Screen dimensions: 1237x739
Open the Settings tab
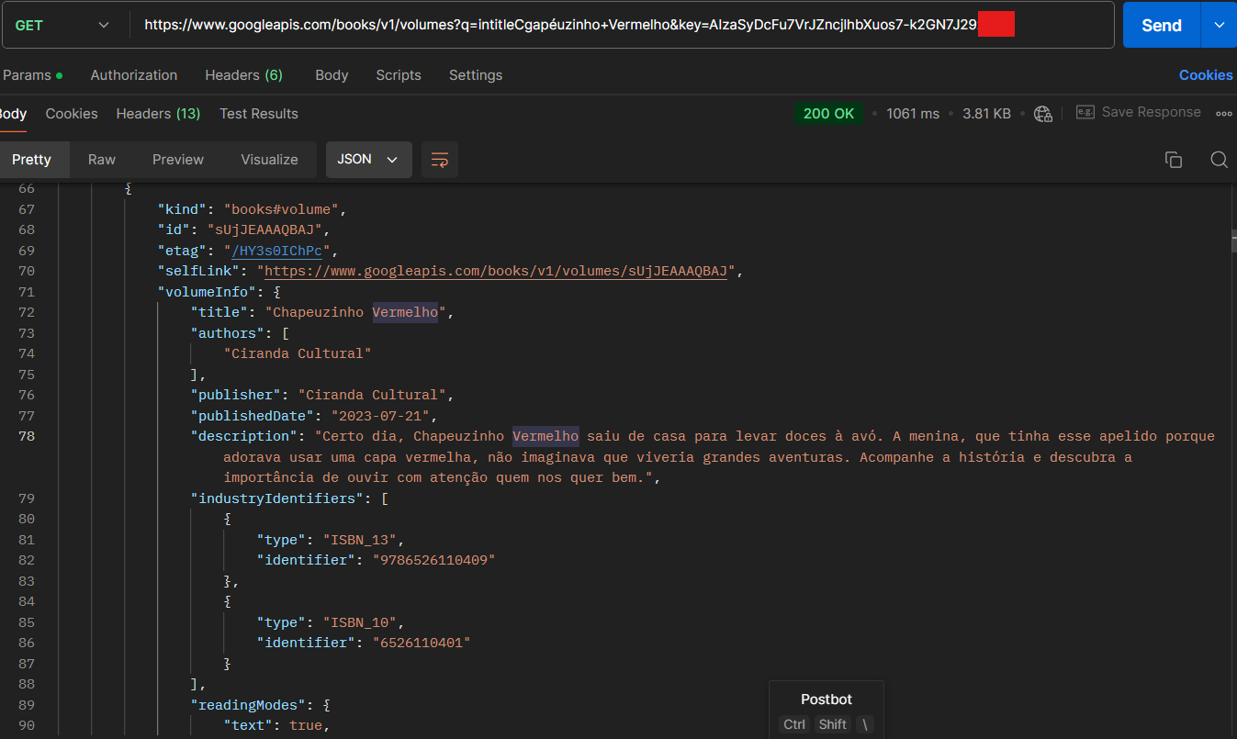coord(476,75)
